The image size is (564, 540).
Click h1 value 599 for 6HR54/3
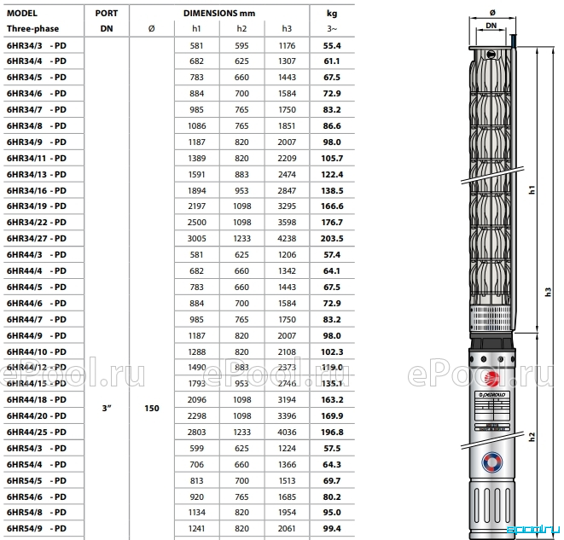click(x=196, y=449)
